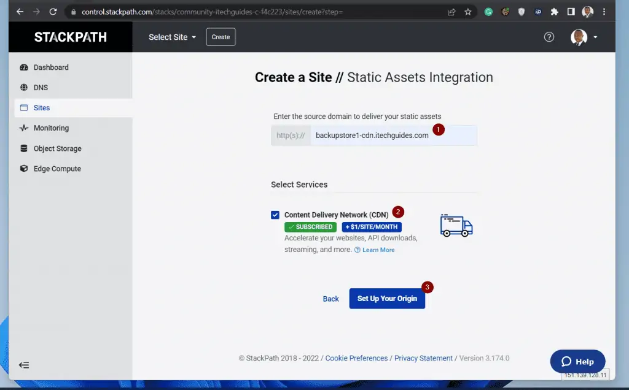
Task: Click Version 3.174.0 footer text
Action: (484, 358)
